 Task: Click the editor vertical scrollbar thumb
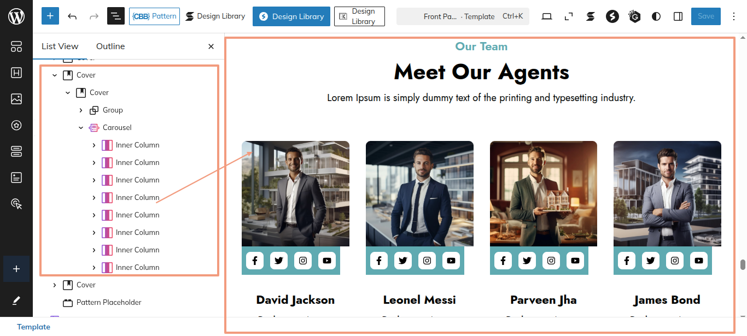743,264
